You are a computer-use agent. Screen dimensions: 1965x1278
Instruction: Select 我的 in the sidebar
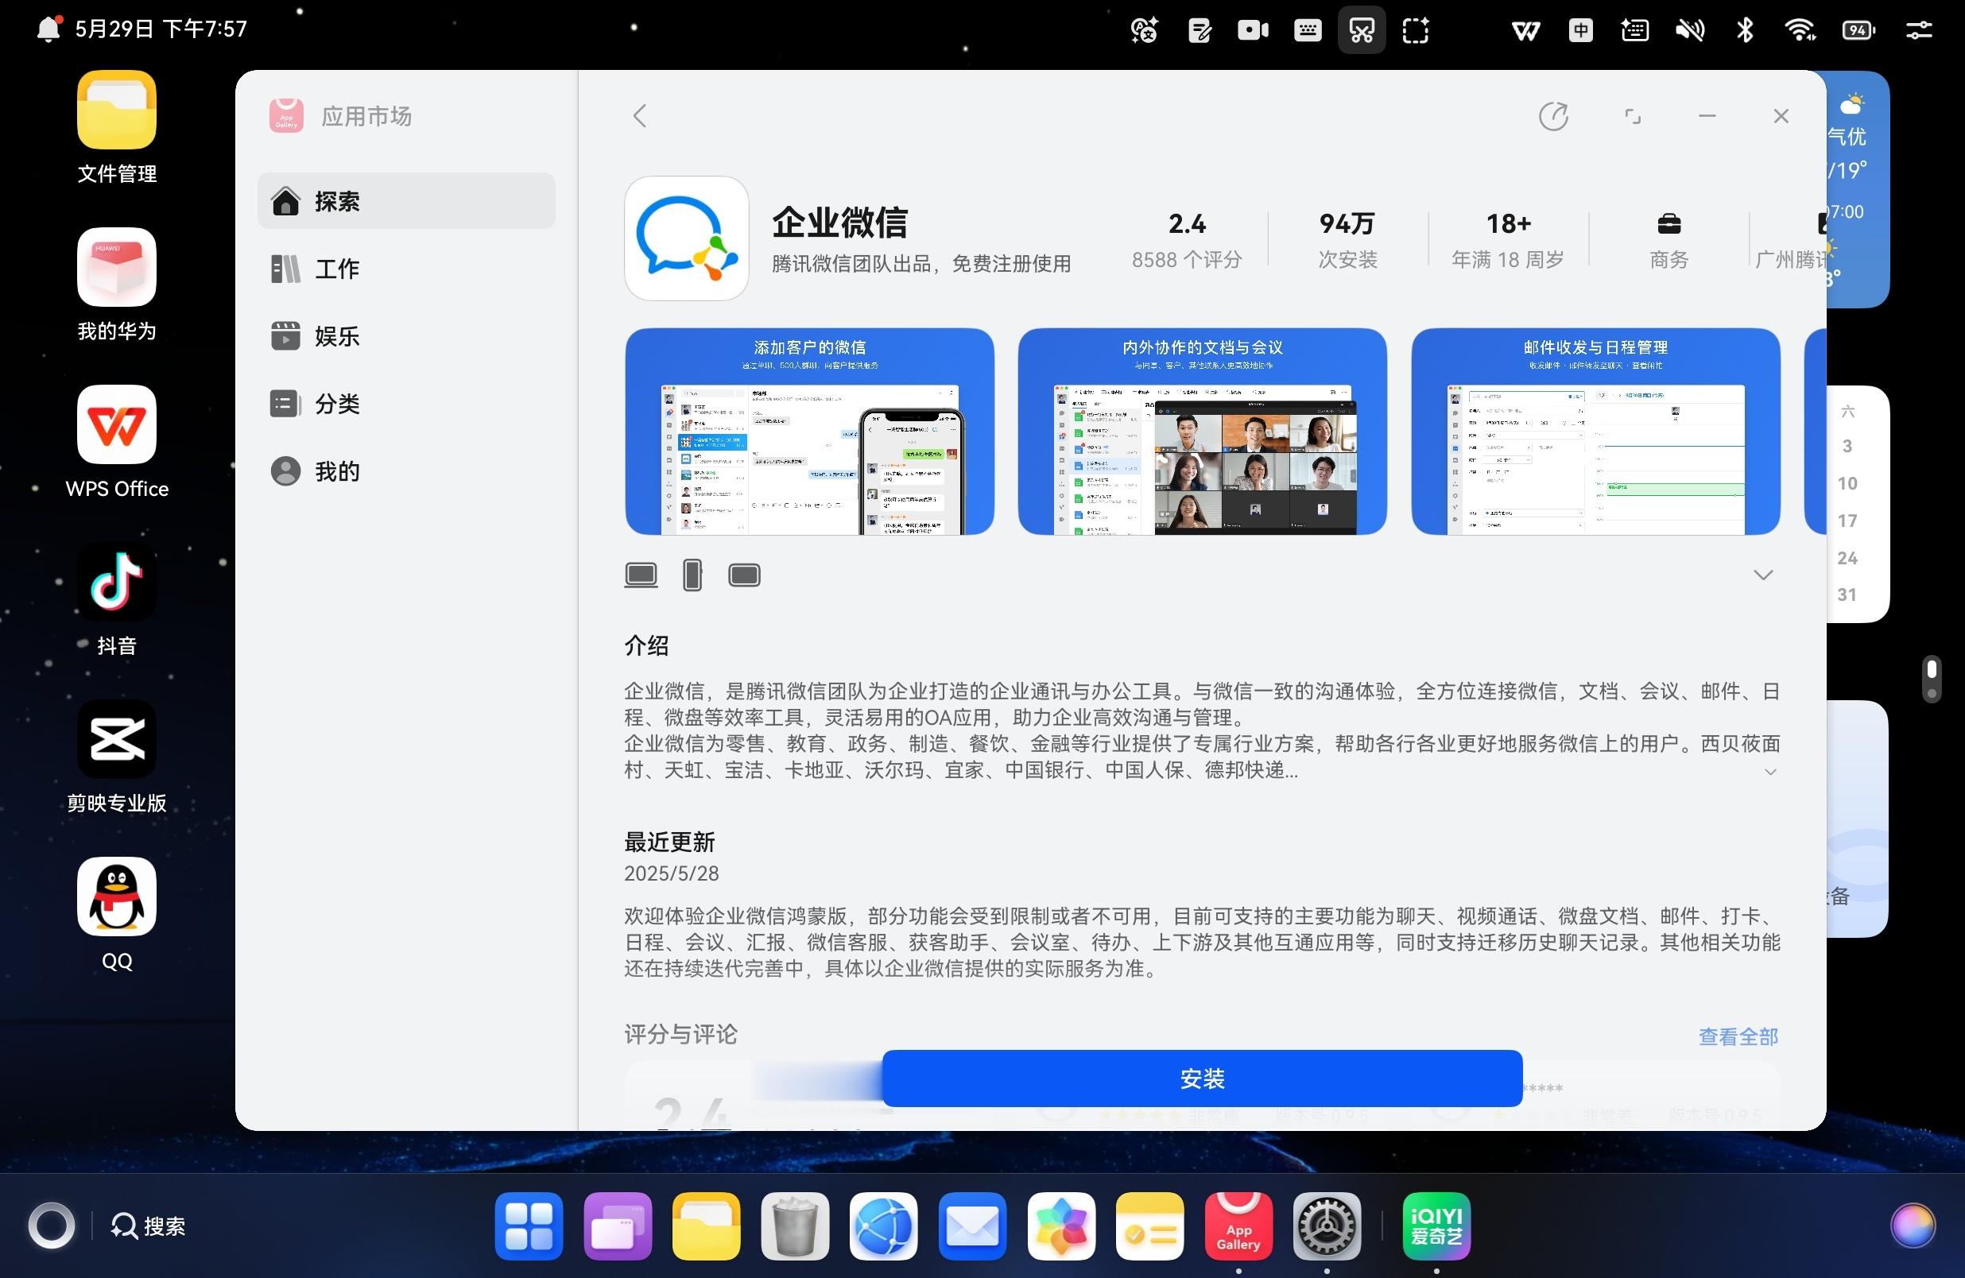[x=406, y=471]
